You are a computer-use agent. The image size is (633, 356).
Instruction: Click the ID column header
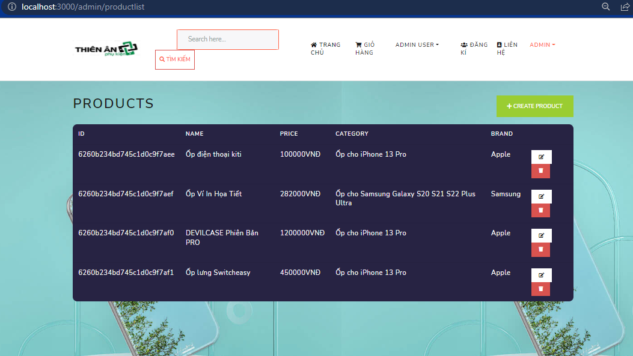tap(82, 133)
